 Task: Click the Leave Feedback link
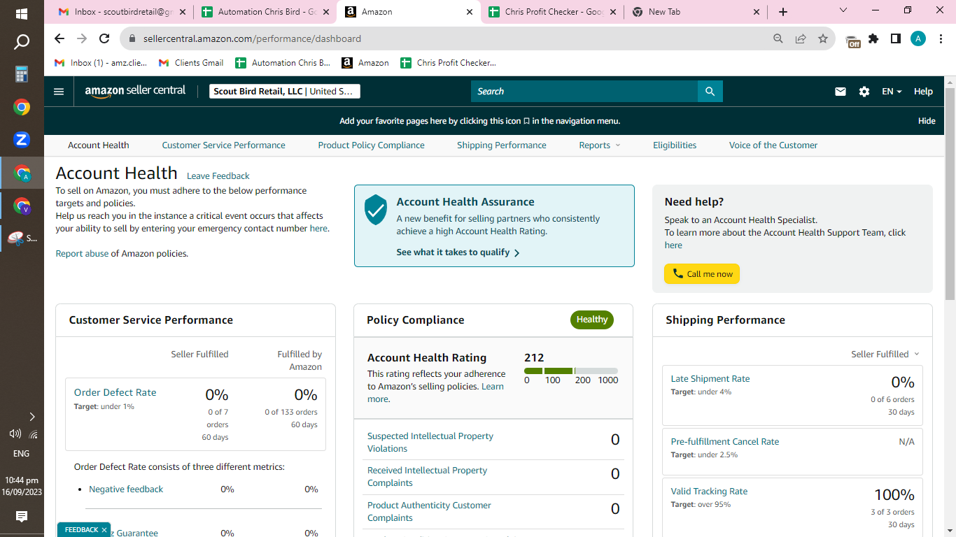(x=218, y=176)
